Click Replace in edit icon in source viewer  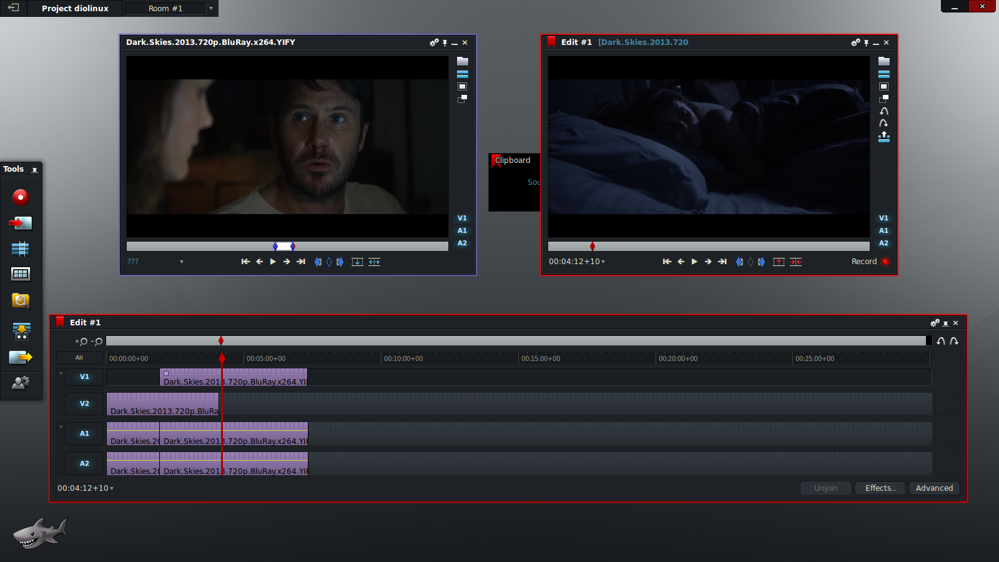(x=374, y=262)
